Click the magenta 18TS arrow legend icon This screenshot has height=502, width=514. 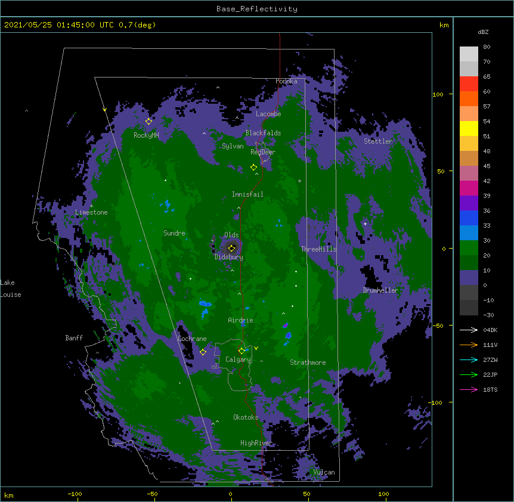coord(469,389)
